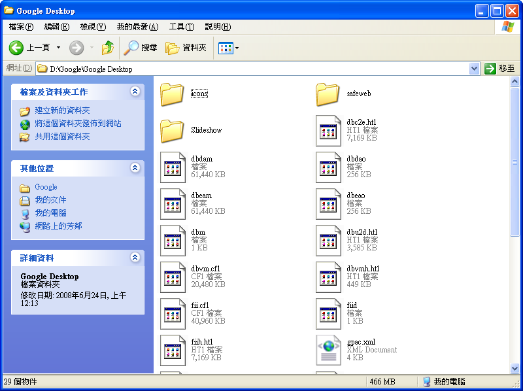Select the dbdao file icon
Image resolution: width=523 pixels, height=391 pixels.
[x=328, y=167]
